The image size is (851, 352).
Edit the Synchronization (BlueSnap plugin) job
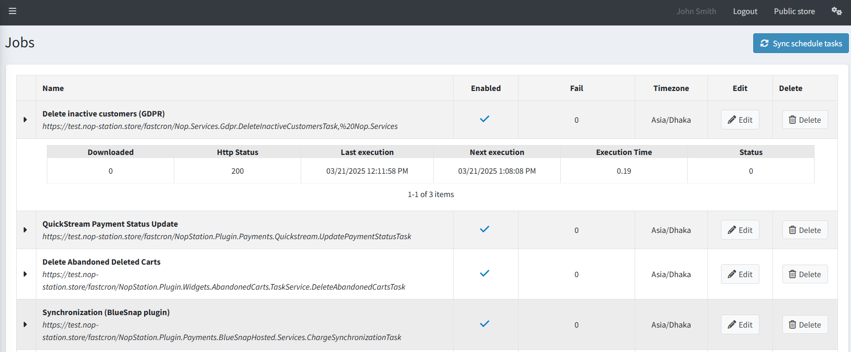coord(740,324)
